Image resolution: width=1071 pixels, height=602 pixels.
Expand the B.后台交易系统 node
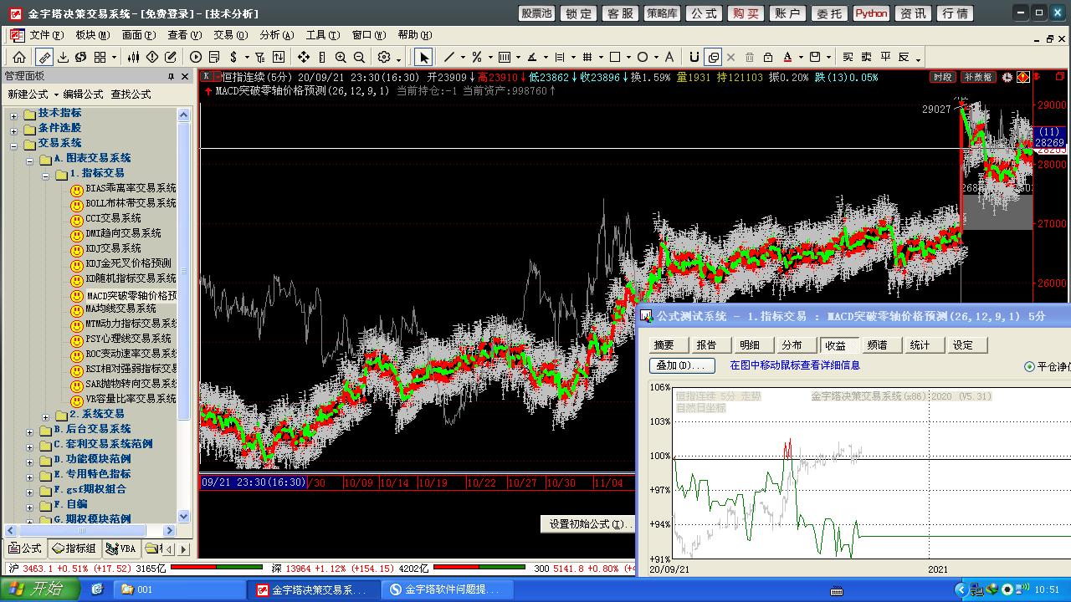(30, 431)
